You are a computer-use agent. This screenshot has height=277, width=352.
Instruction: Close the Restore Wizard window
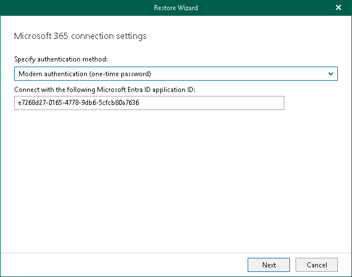pyautogui.click(x=338, y=8)
